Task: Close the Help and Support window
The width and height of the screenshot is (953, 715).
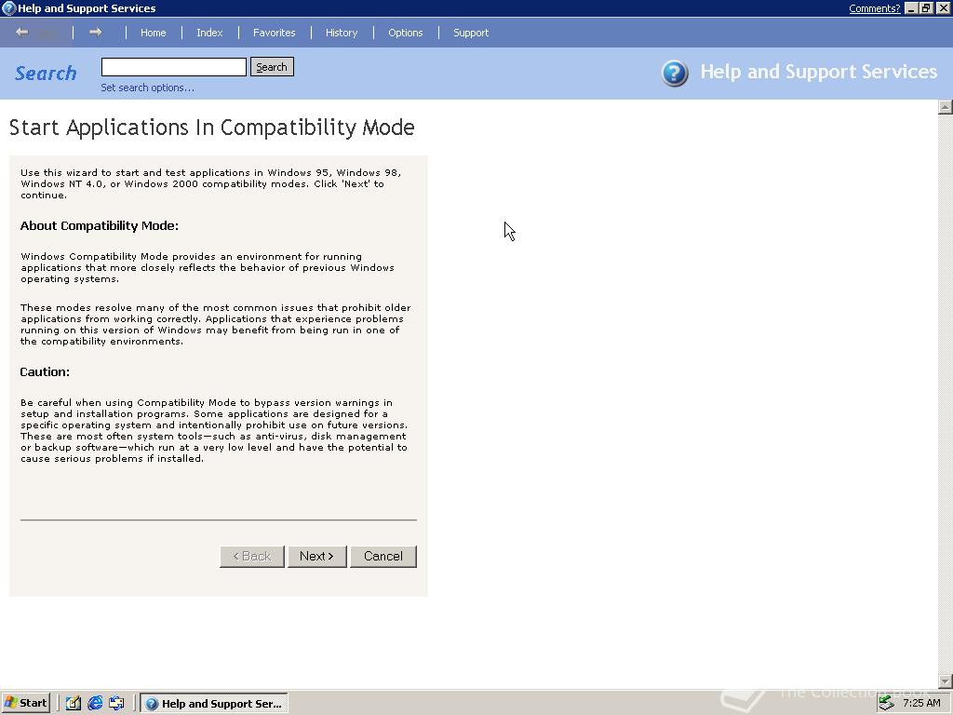Action: point(943,7)
